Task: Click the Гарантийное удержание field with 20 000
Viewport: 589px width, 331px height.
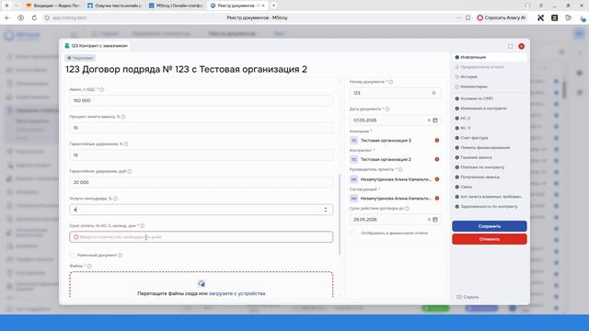Action: coord(201,182)
